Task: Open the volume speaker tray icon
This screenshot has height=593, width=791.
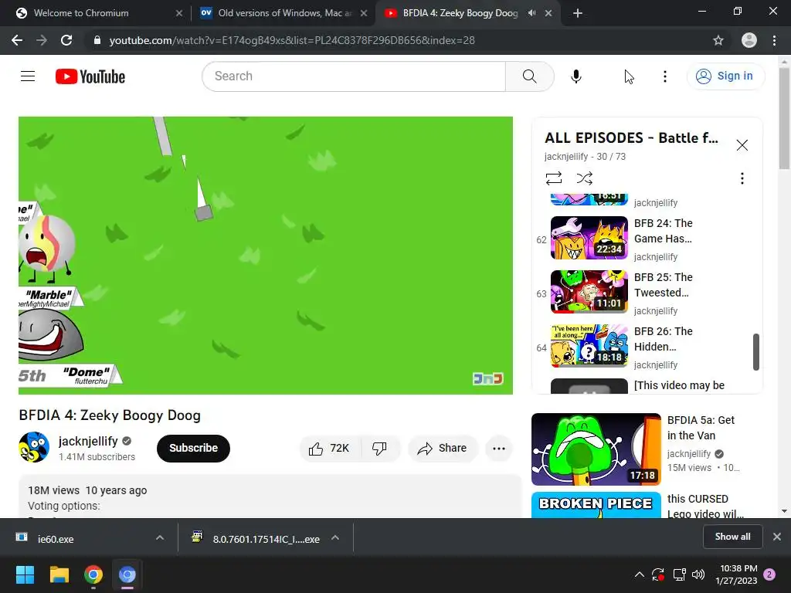Action: tap(698, 574)
